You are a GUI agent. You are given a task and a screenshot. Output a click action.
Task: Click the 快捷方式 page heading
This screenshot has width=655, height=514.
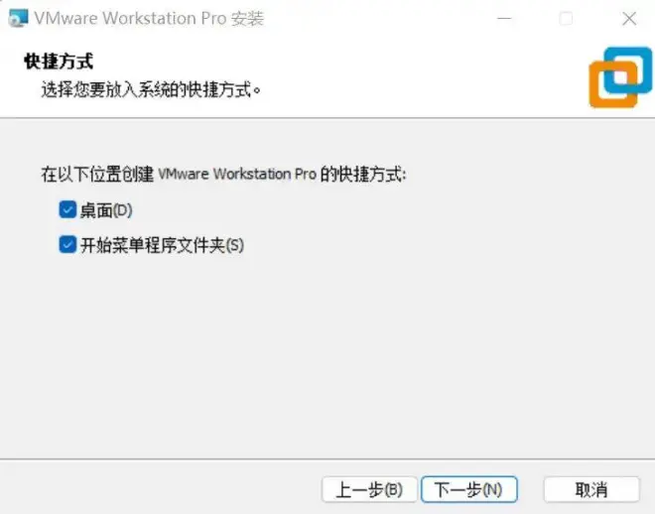coord(59,62)
